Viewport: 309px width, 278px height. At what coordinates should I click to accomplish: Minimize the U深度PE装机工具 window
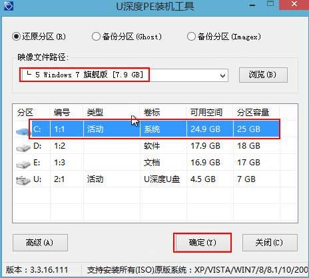(x=252, y=5)
